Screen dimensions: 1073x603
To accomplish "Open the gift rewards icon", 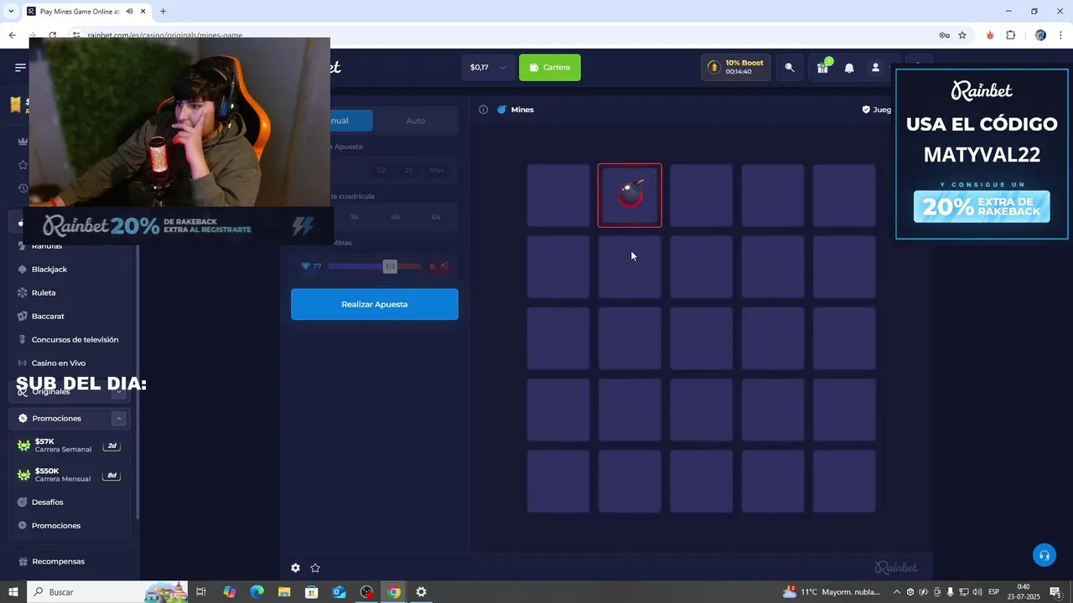I will (823, 68).
